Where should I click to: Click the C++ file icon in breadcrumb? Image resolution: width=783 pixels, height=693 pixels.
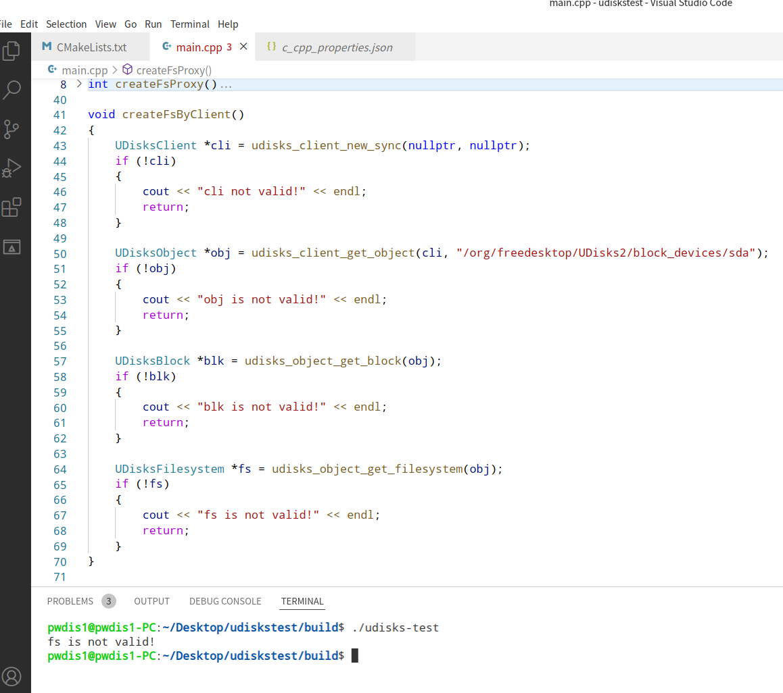52,70
